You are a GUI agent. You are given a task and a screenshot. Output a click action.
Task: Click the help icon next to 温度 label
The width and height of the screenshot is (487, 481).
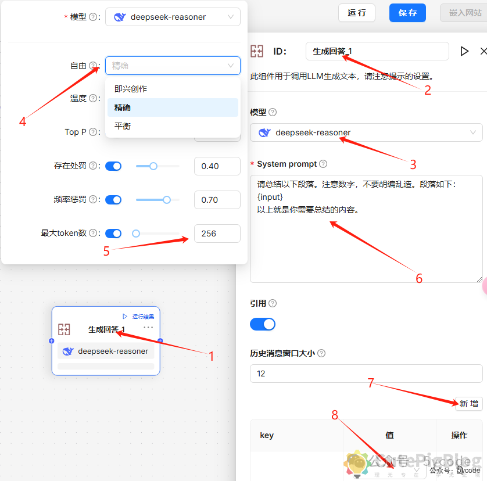pyautogui.click(x=93, y=98)
